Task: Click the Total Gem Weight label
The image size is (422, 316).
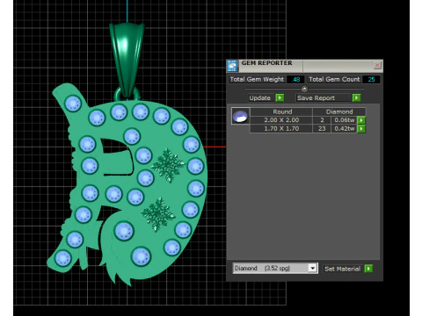Action: pos(257,79)
